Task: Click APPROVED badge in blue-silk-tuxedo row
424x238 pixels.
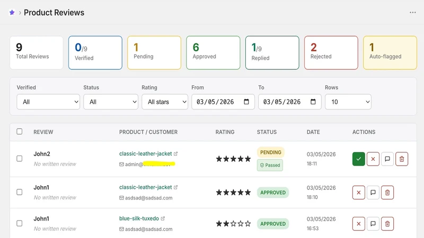Action: pos(273,224)
